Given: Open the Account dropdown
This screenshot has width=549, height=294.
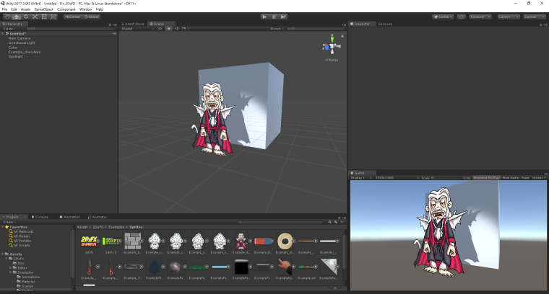Looking at the screenshot, I should pos(480,17).
